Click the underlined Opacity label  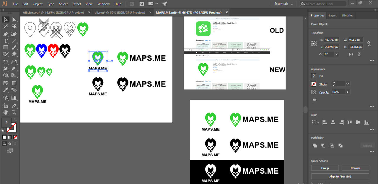(324, 92)
